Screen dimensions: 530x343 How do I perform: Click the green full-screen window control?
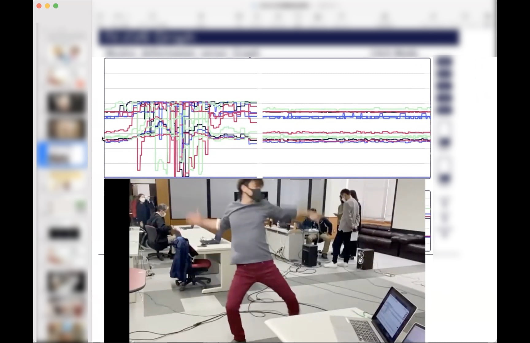(x=56, y=6)
